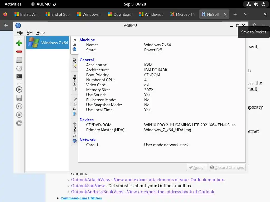Open OutlookStatView link
The height and width of the screenshot is (202, 270).
88,186
